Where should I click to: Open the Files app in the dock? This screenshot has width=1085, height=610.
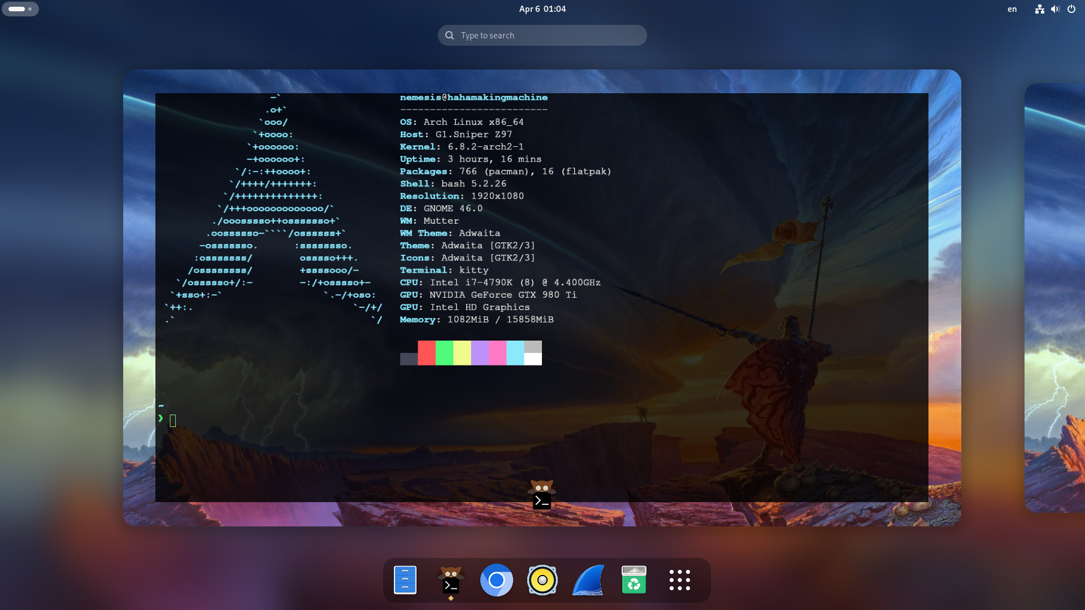coord(405,580)
